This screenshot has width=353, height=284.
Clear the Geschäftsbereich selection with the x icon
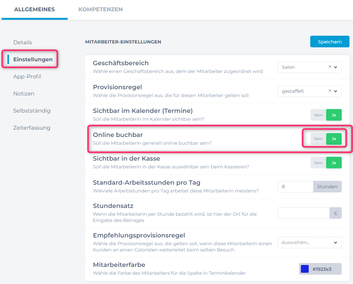(330, 67)
